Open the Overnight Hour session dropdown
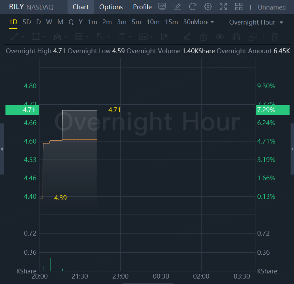This screenshot has height=284, width=294. coord(256,22)
